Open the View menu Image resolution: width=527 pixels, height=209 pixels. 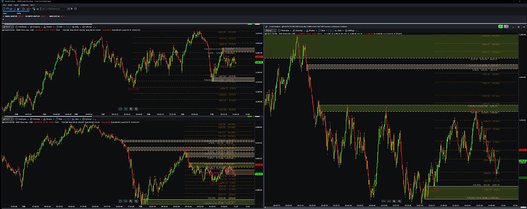click(x=16, y=5)
